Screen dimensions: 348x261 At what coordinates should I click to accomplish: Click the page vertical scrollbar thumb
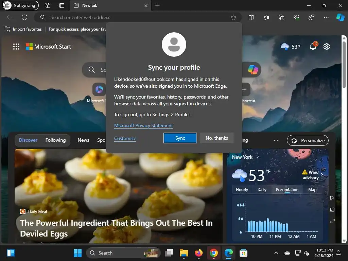point(344,66)
